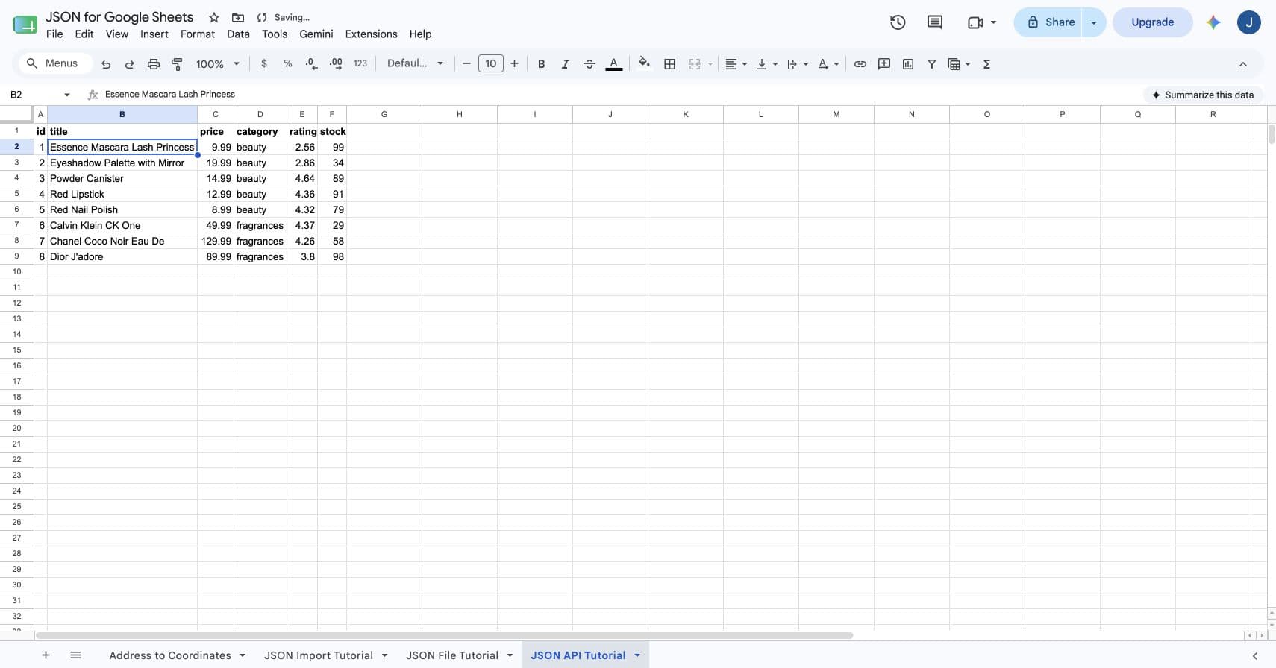Open the Format menu
This screenshot has width=1276, height=668.
click(198, 34)
